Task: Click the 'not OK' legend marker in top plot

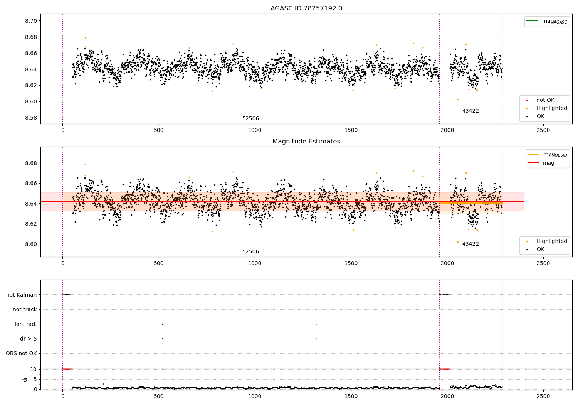Action: pos(527,100)
